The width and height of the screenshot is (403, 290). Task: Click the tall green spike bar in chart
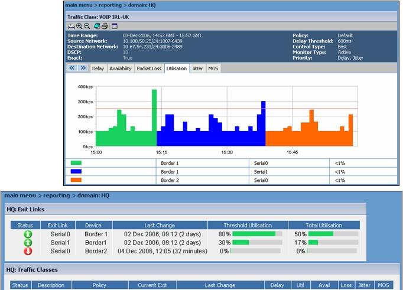[154, 118]
